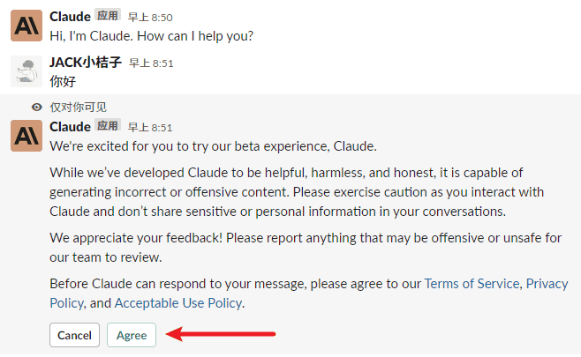
Task: Click the 应用 badge on the 8:51 Claude message
Action: click(x=108, y=126)
